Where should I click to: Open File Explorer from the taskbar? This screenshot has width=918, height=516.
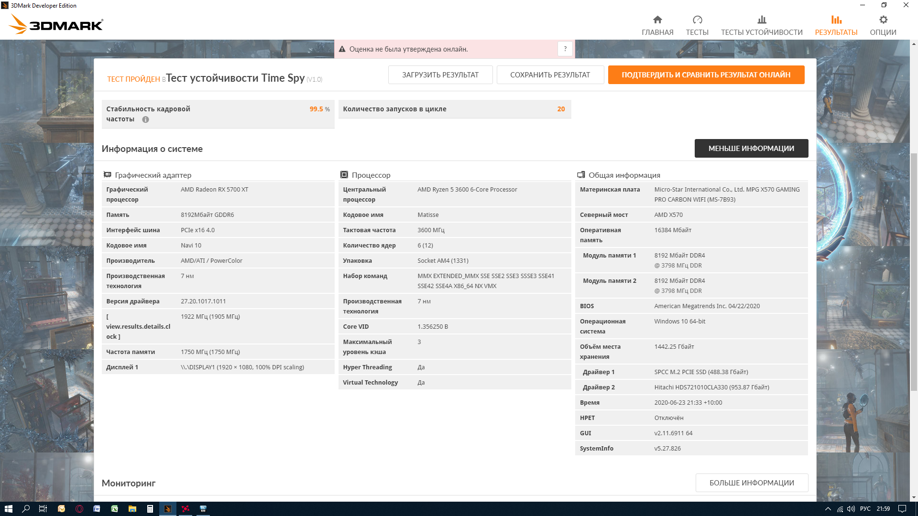132,509
